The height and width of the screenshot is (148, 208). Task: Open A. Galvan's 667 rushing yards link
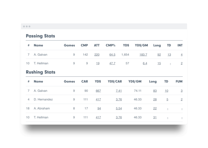(x=98, y=91)
